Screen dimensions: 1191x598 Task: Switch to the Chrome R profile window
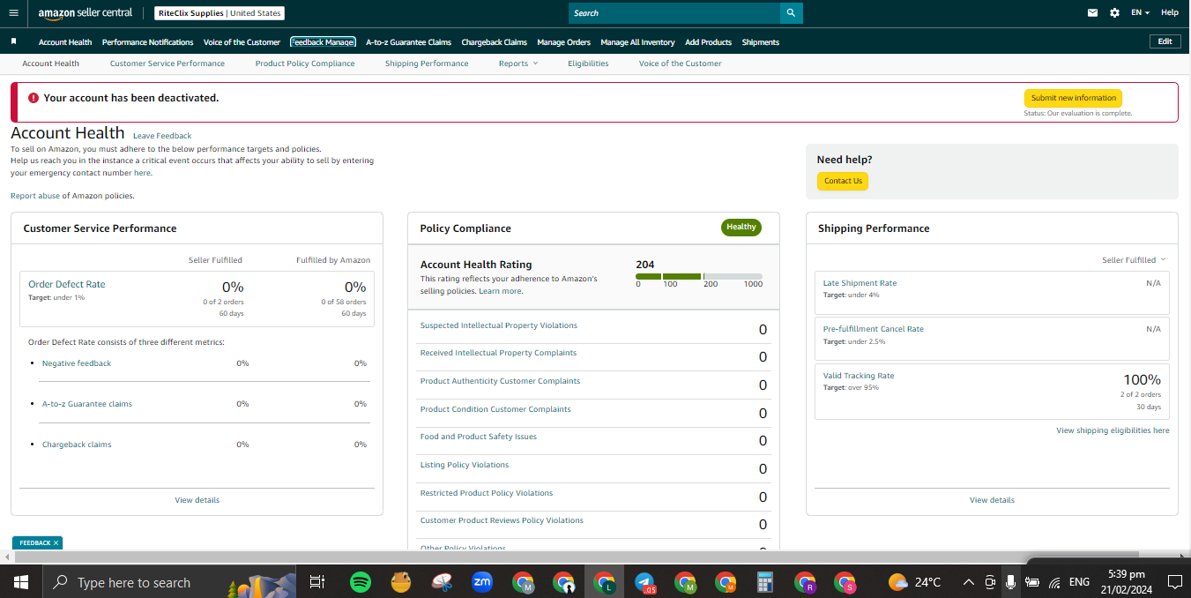(x=805, y=582)
